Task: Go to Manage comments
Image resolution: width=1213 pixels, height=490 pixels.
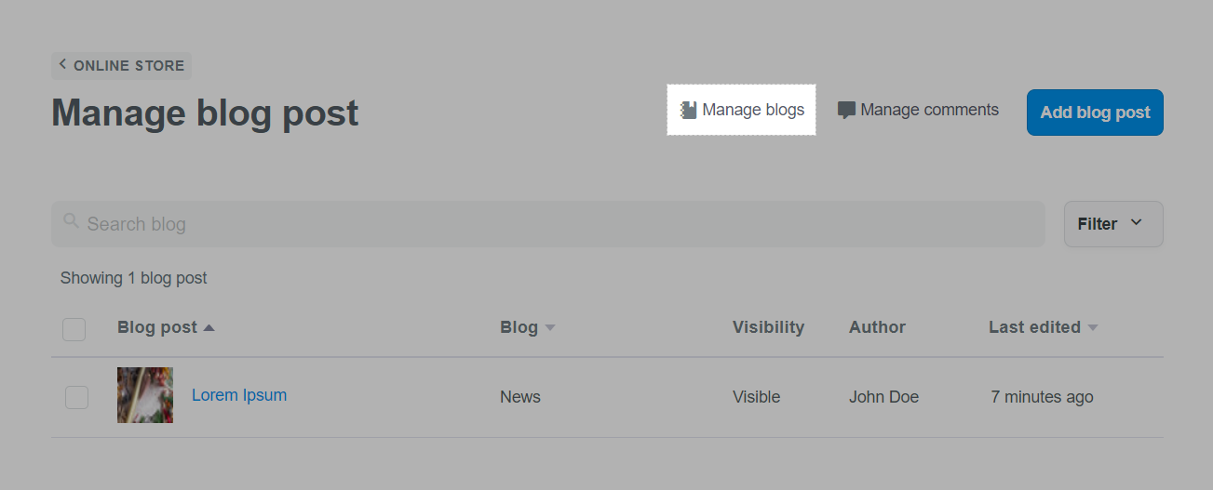Action: (928, 110)
